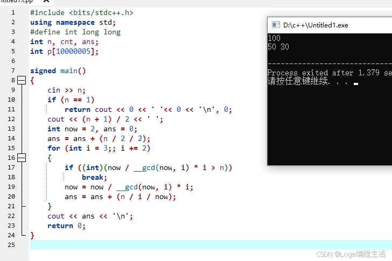Screen dimensions: 392x261
Task: Click the console input value 100
Action: (274, 38)
